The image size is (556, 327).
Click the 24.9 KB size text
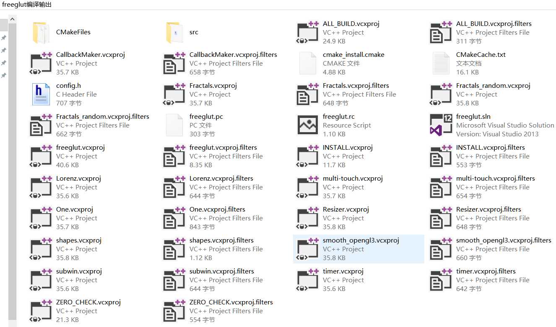(x=334, y=41)
